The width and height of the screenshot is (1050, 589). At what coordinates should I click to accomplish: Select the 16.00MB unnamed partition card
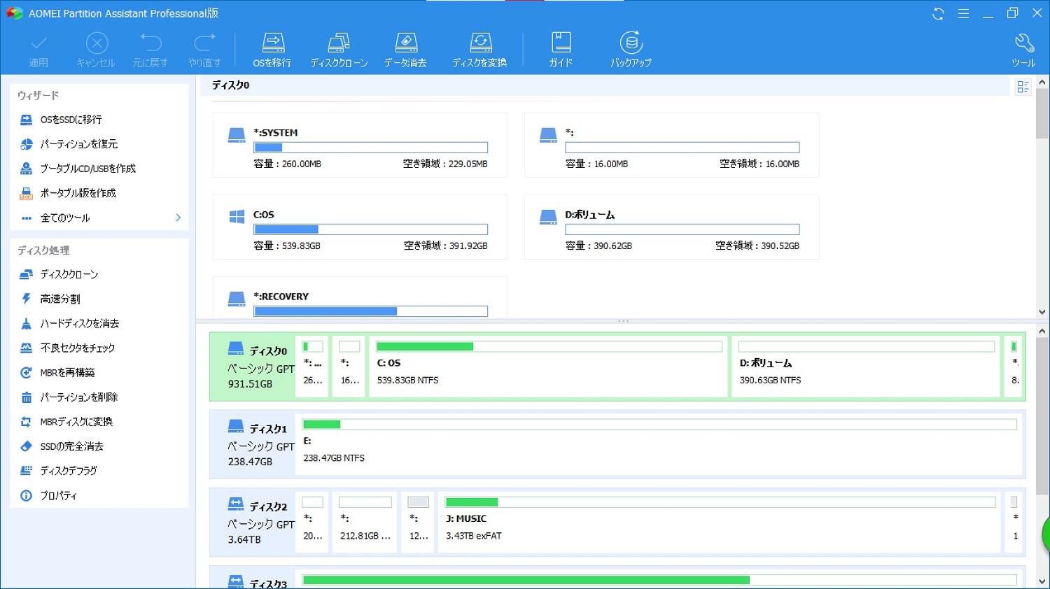[671, 145]
